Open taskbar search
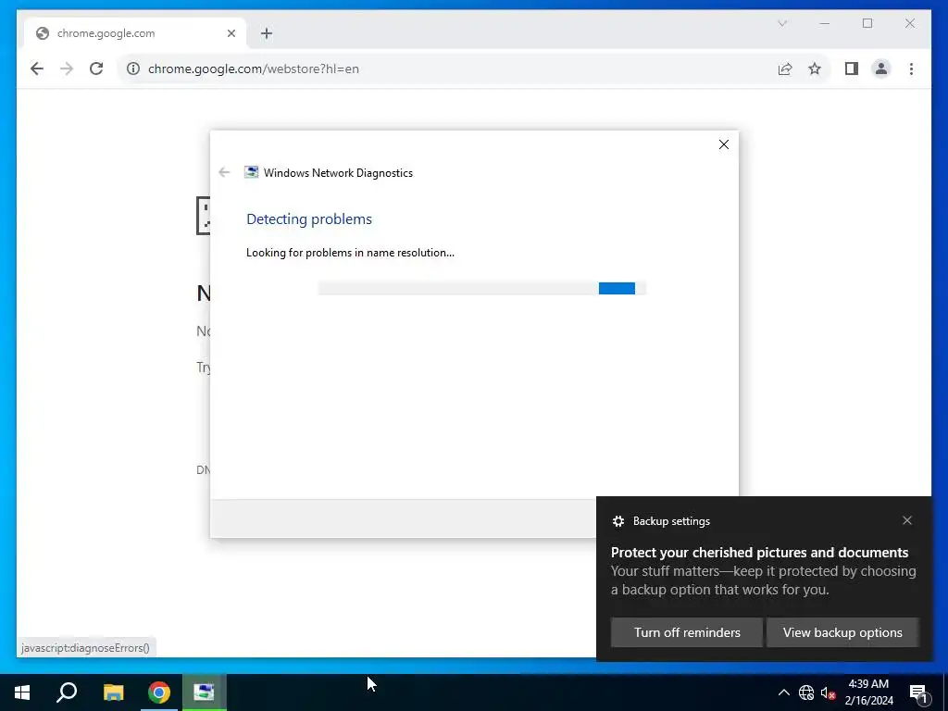The image size is (948, 711). pos(67,692)
